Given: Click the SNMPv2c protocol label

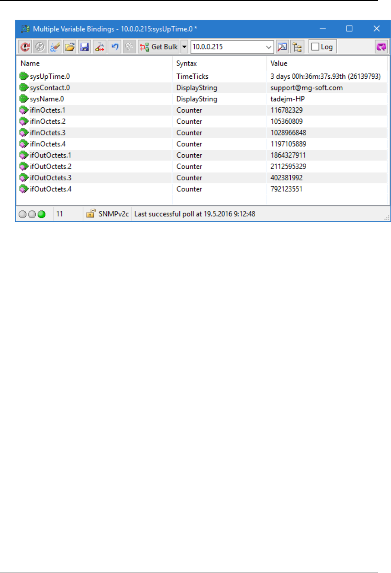Looking at the screenshot, I should [x=114, y=214].
